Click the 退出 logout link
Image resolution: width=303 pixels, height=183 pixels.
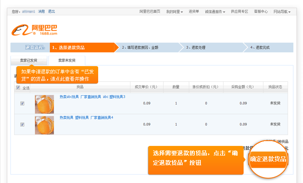51,12
